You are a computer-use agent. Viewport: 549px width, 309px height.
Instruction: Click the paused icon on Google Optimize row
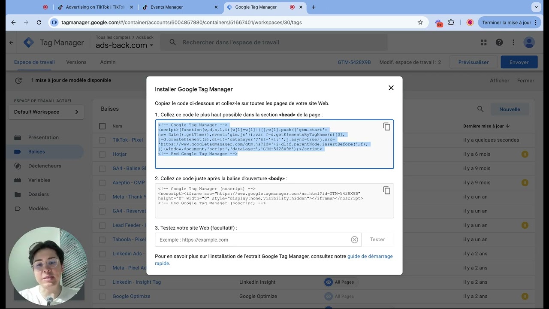(525, 296)
